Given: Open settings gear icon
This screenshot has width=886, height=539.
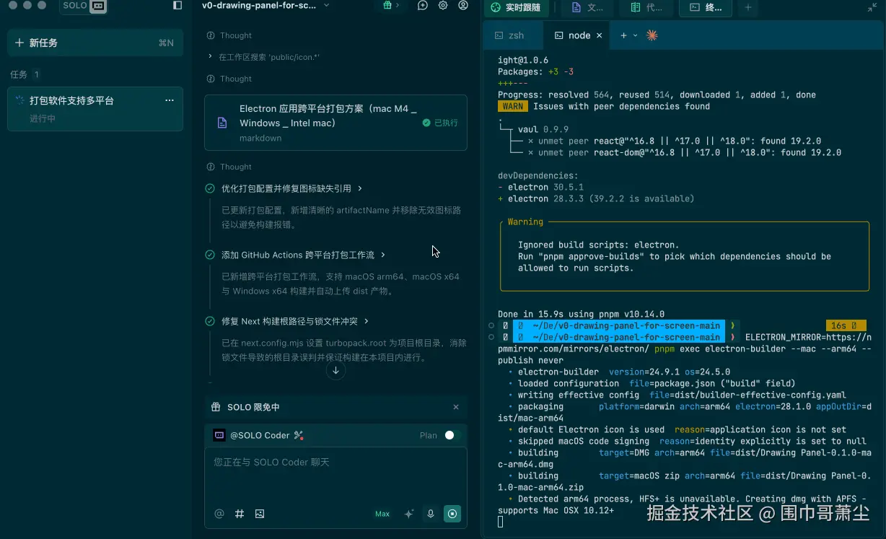Looking at the screenshot, I should 443,5.
